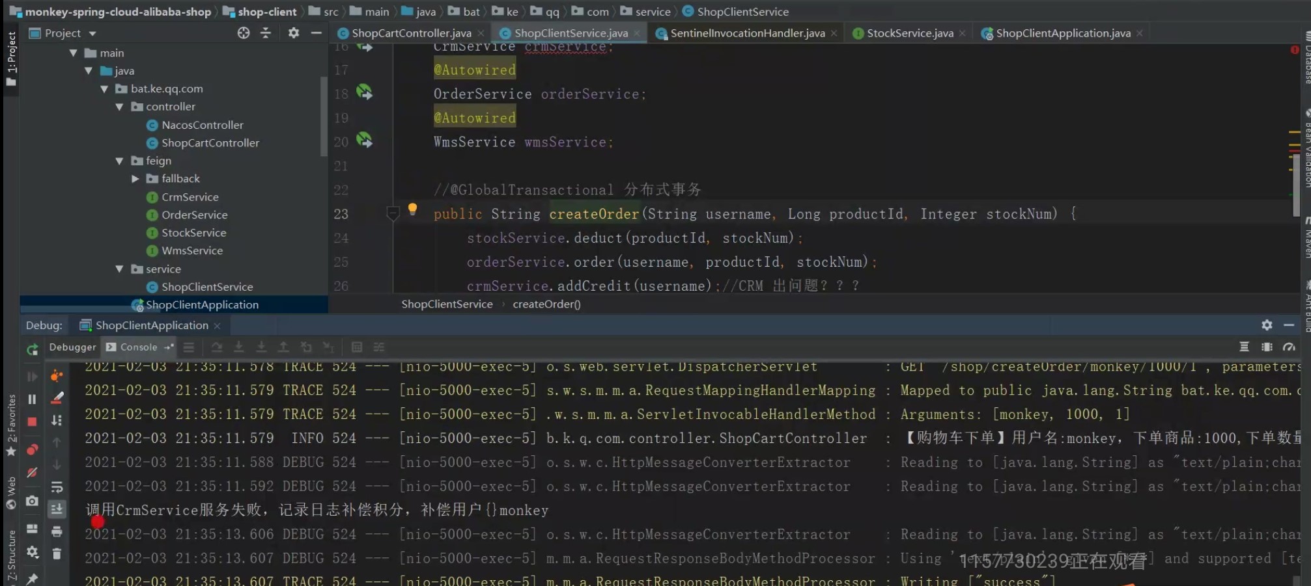The image size is (1311, 586).
Task: Close the ShopClientApplication debug tab
Action: pyautogui.click(x=218, y=325)
